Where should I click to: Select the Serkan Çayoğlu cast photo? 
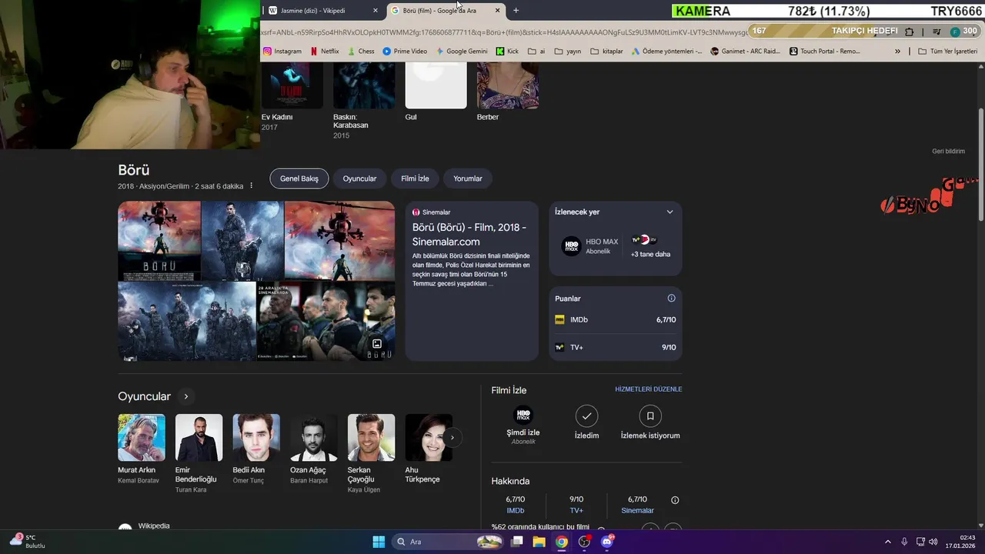point(371,438)
